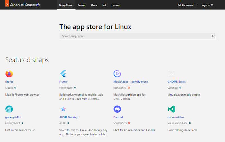The image size is (225, 142).
Task: Open the code-insiders snap icon
Action: pos(171,109)
